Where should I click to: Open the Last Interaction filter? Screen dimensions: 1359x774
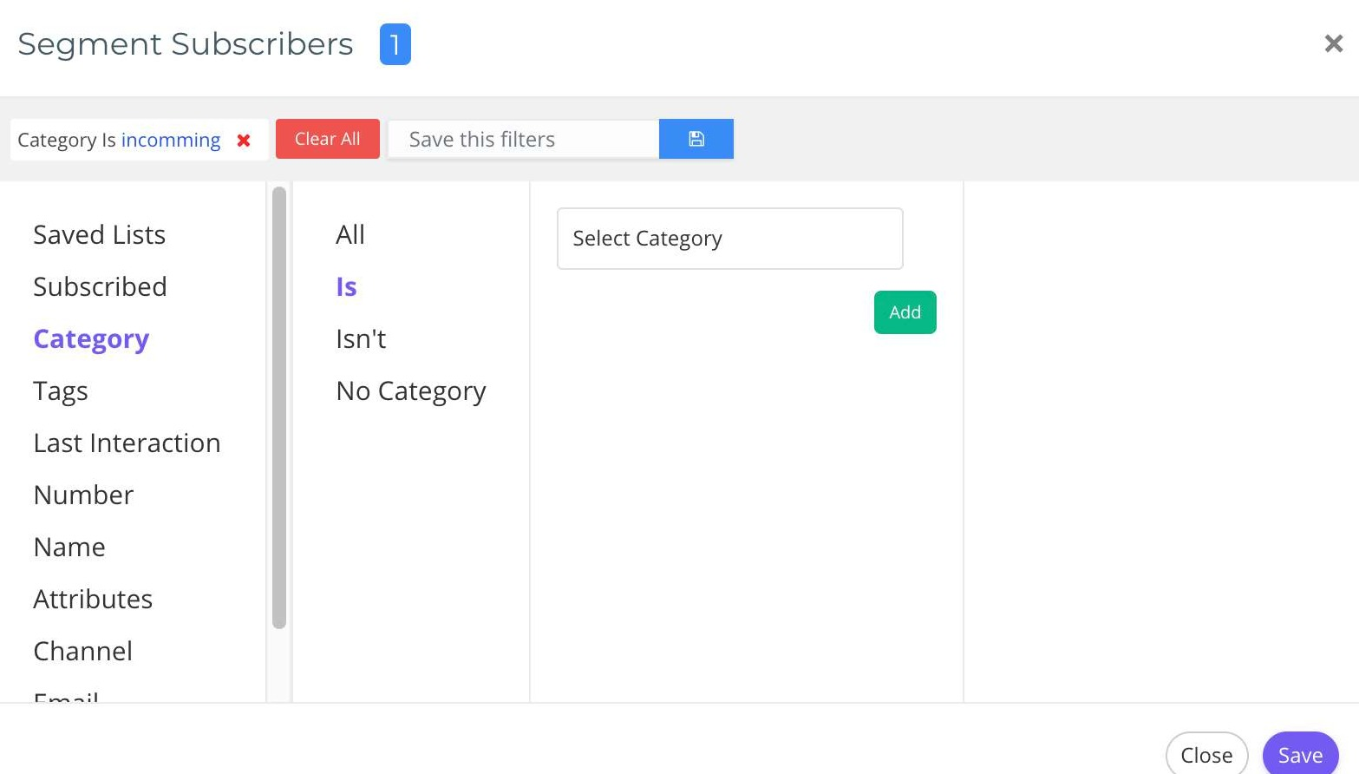(127, 443)
